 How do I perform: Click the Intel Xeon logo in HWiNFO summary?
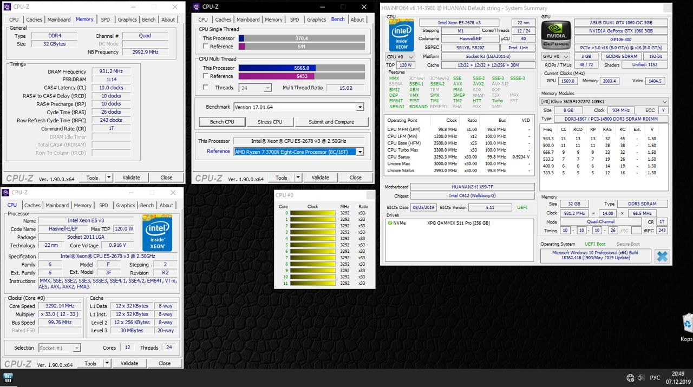pyautogui.click(x=401, y=35)
